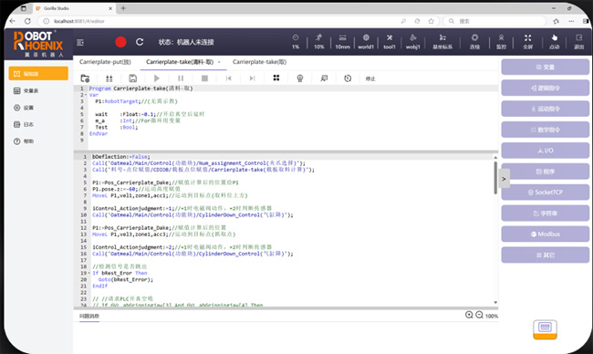Open the 编辑器 editor sidebar item
The width and height of the screenshot is (593, 354).
click(x=38, y=73)
